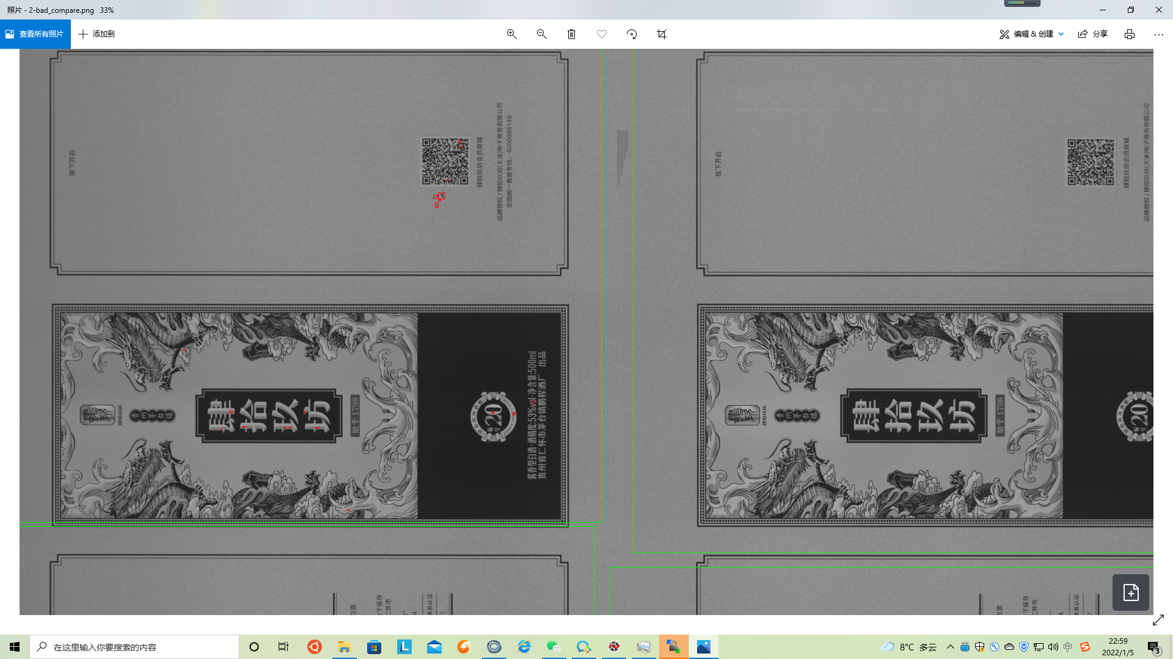Click the add-page floating button
1173x659 pixels.
(1130, 592)
